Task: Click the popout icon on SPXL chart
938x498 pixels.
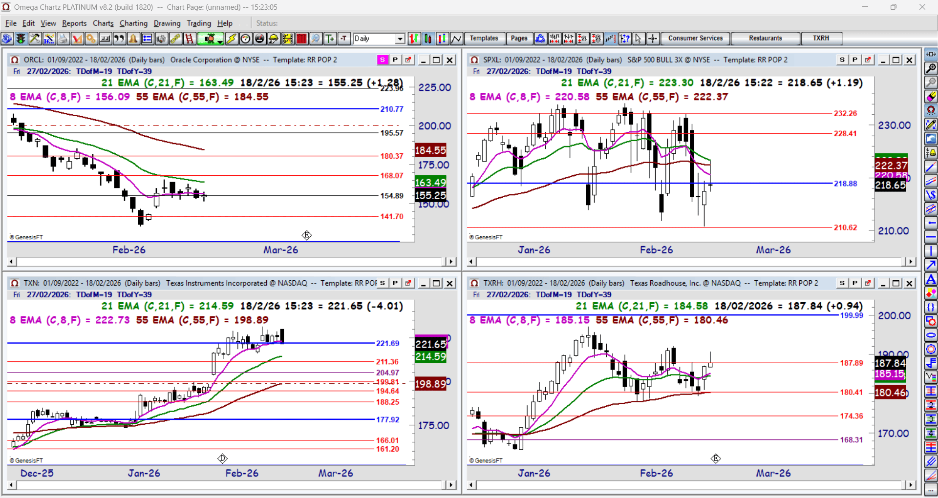Action: [868, 60]
